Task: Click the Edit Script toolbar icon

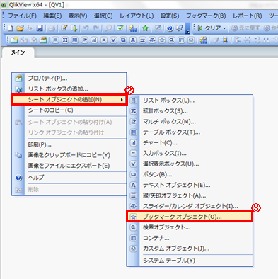Action: (x=64, y=28)
